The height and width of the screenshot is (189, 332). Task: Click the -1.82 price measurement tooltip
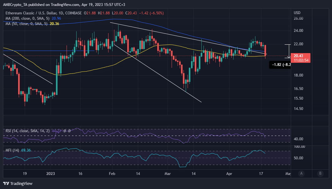coord(280,65)
